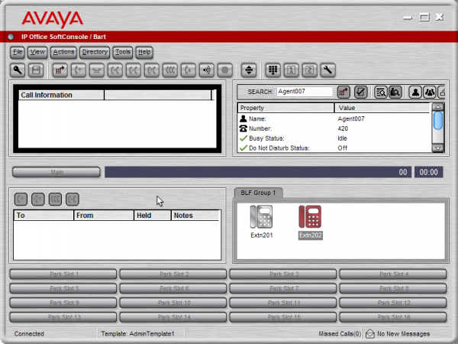
Task: Click the Record circle icon in the toolbar
Action: click(x=225, y=70)
